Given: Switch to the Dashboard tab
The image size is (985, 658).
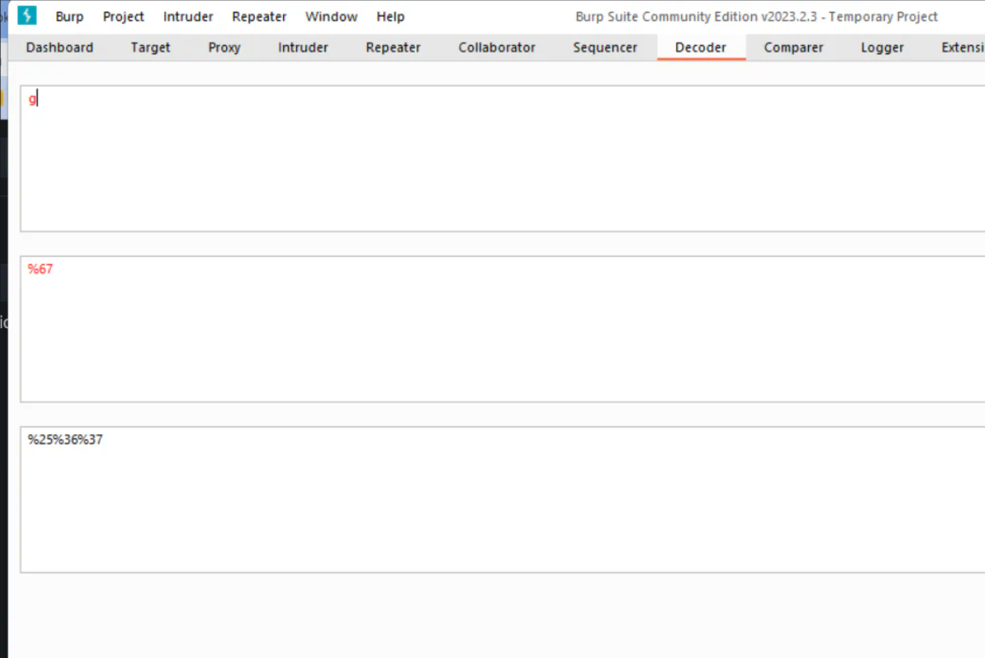Looking at the screenshot, I should point(59,48).
